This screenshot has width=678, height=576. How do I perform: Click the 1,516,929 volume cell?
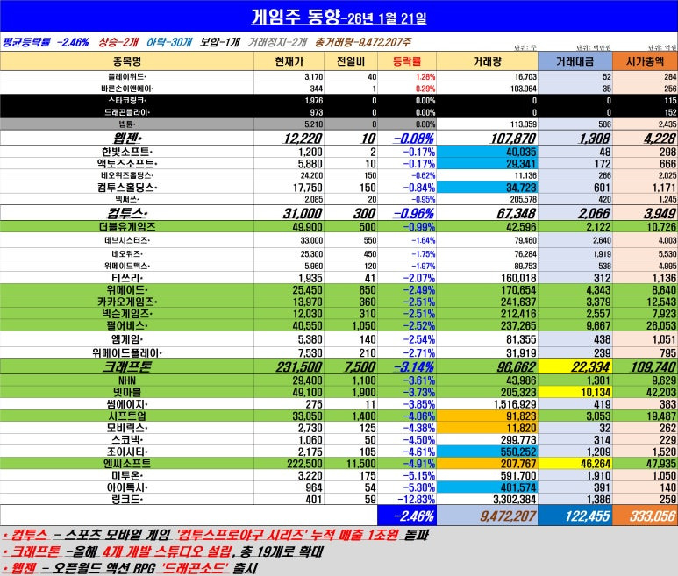(x=488, y=404)
